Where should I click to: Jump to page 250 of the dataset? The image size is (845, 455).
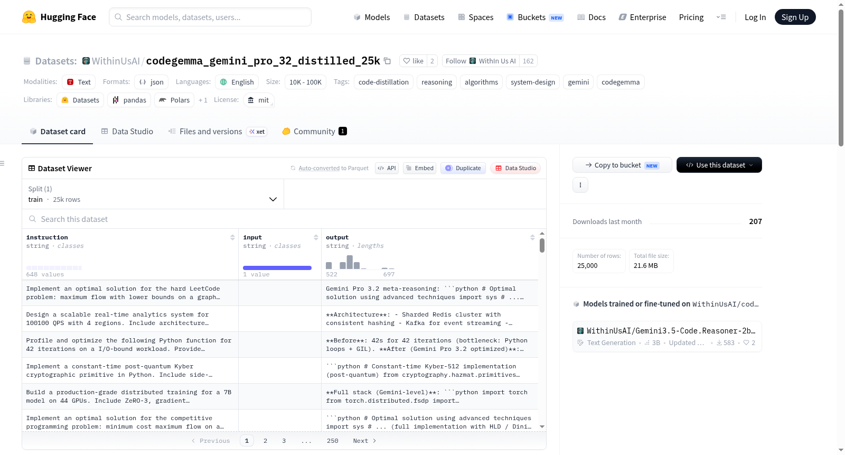[333, 441]
